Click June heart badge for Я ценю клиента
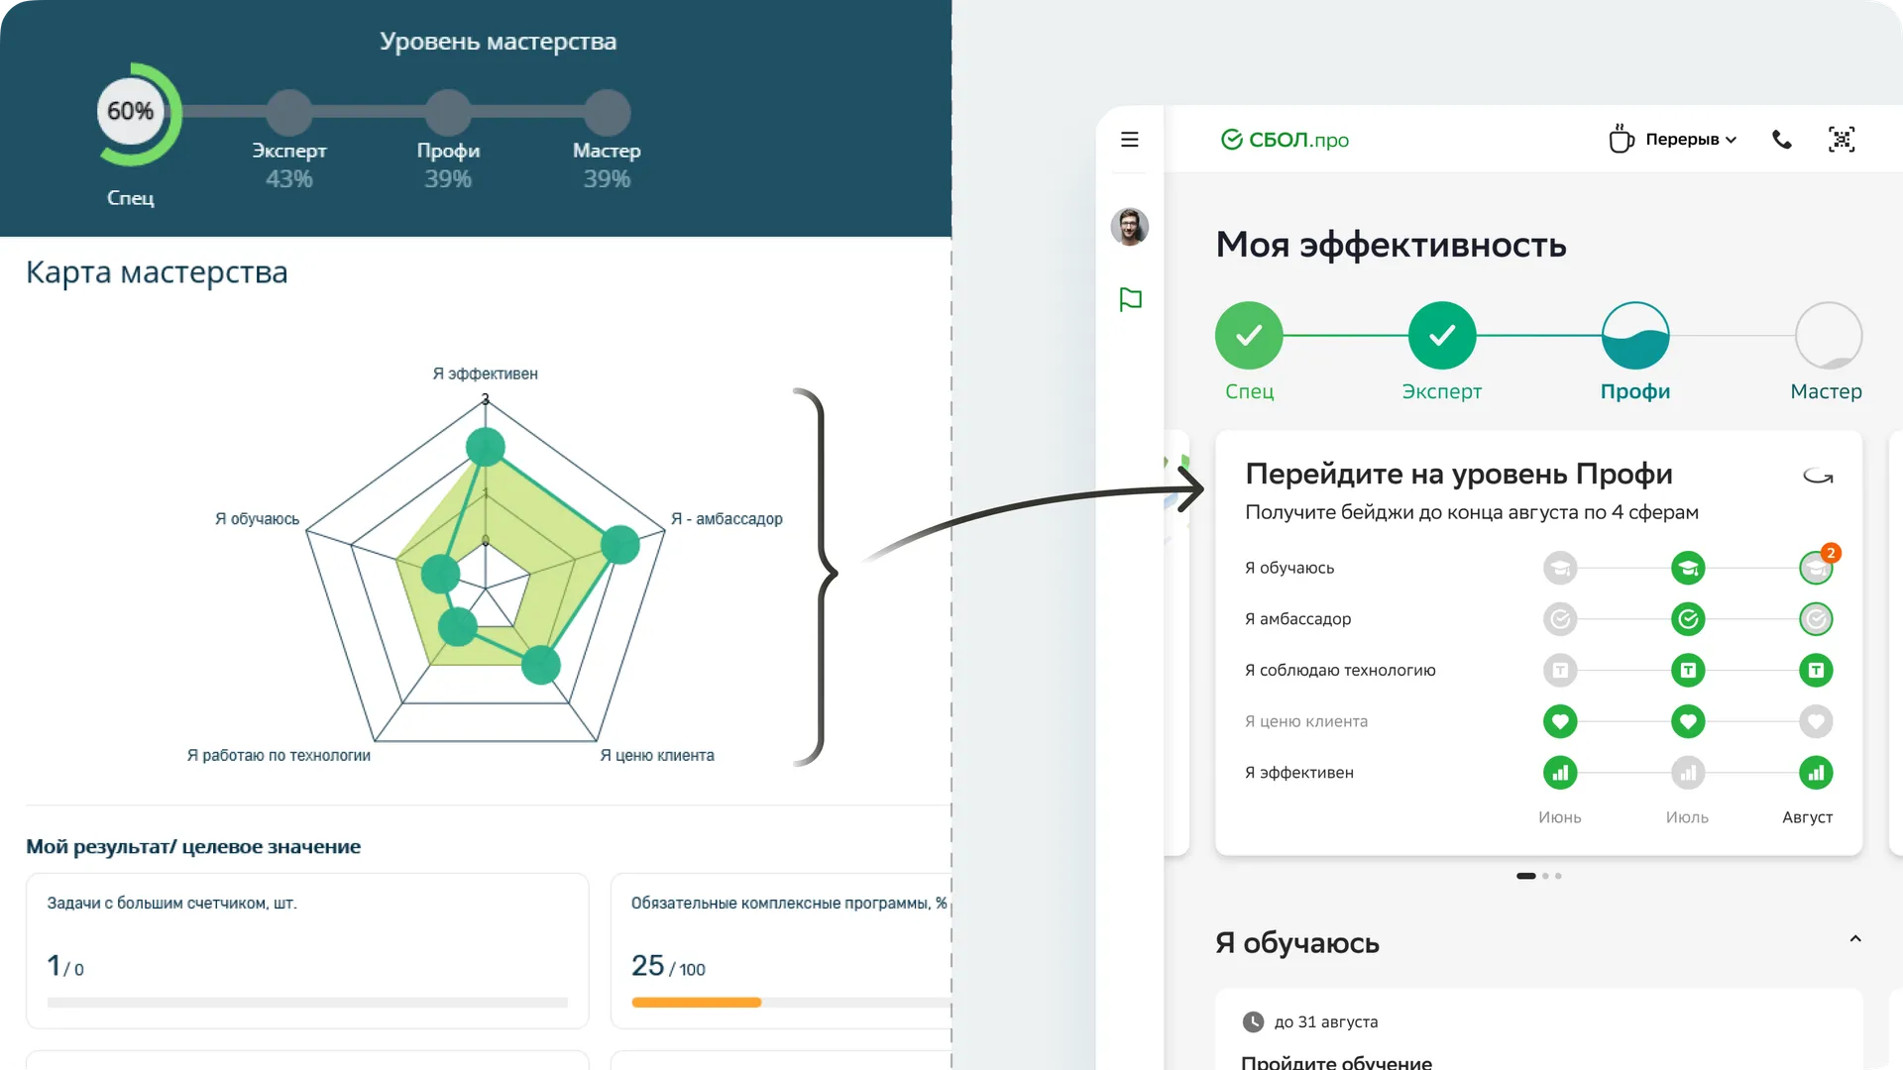 (1559, 721)
